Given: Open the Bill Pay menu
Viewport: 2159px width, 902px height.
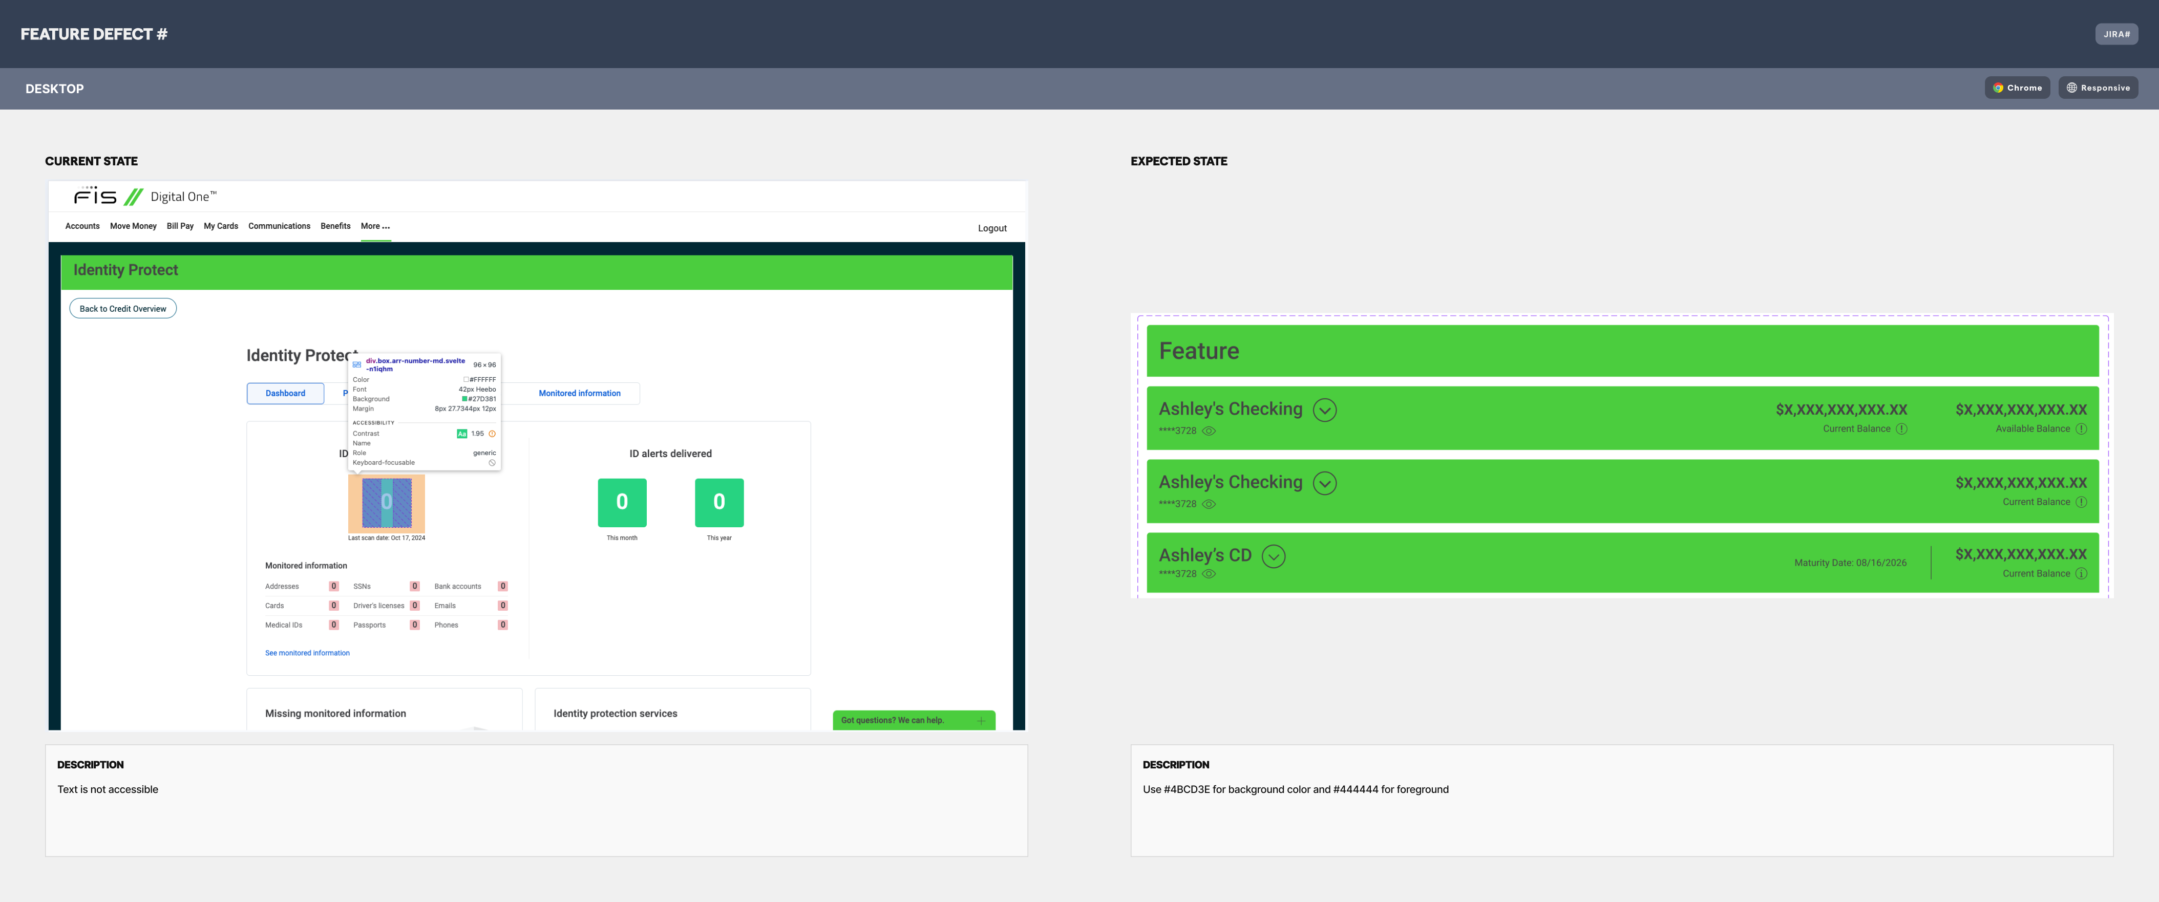Looking at the screenshot, I should (180, 226).
